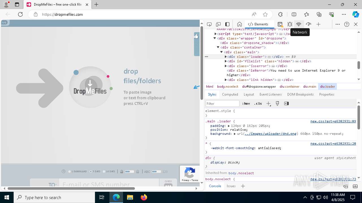The height and width of the screenshot is (203, 362).
Task: Choose the 14 Days radio option
Action: tap(104, 171)
